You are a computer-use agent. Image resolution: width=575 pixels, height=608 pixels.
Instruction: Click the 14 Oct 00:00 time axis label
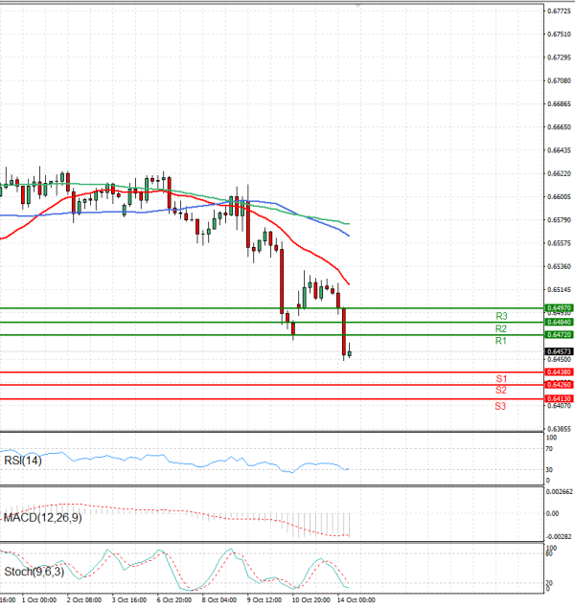[356, 601]
